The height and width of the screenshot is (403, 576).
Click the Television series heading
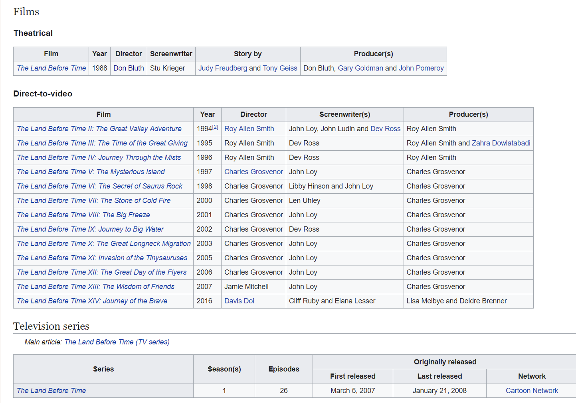(51, 326)
